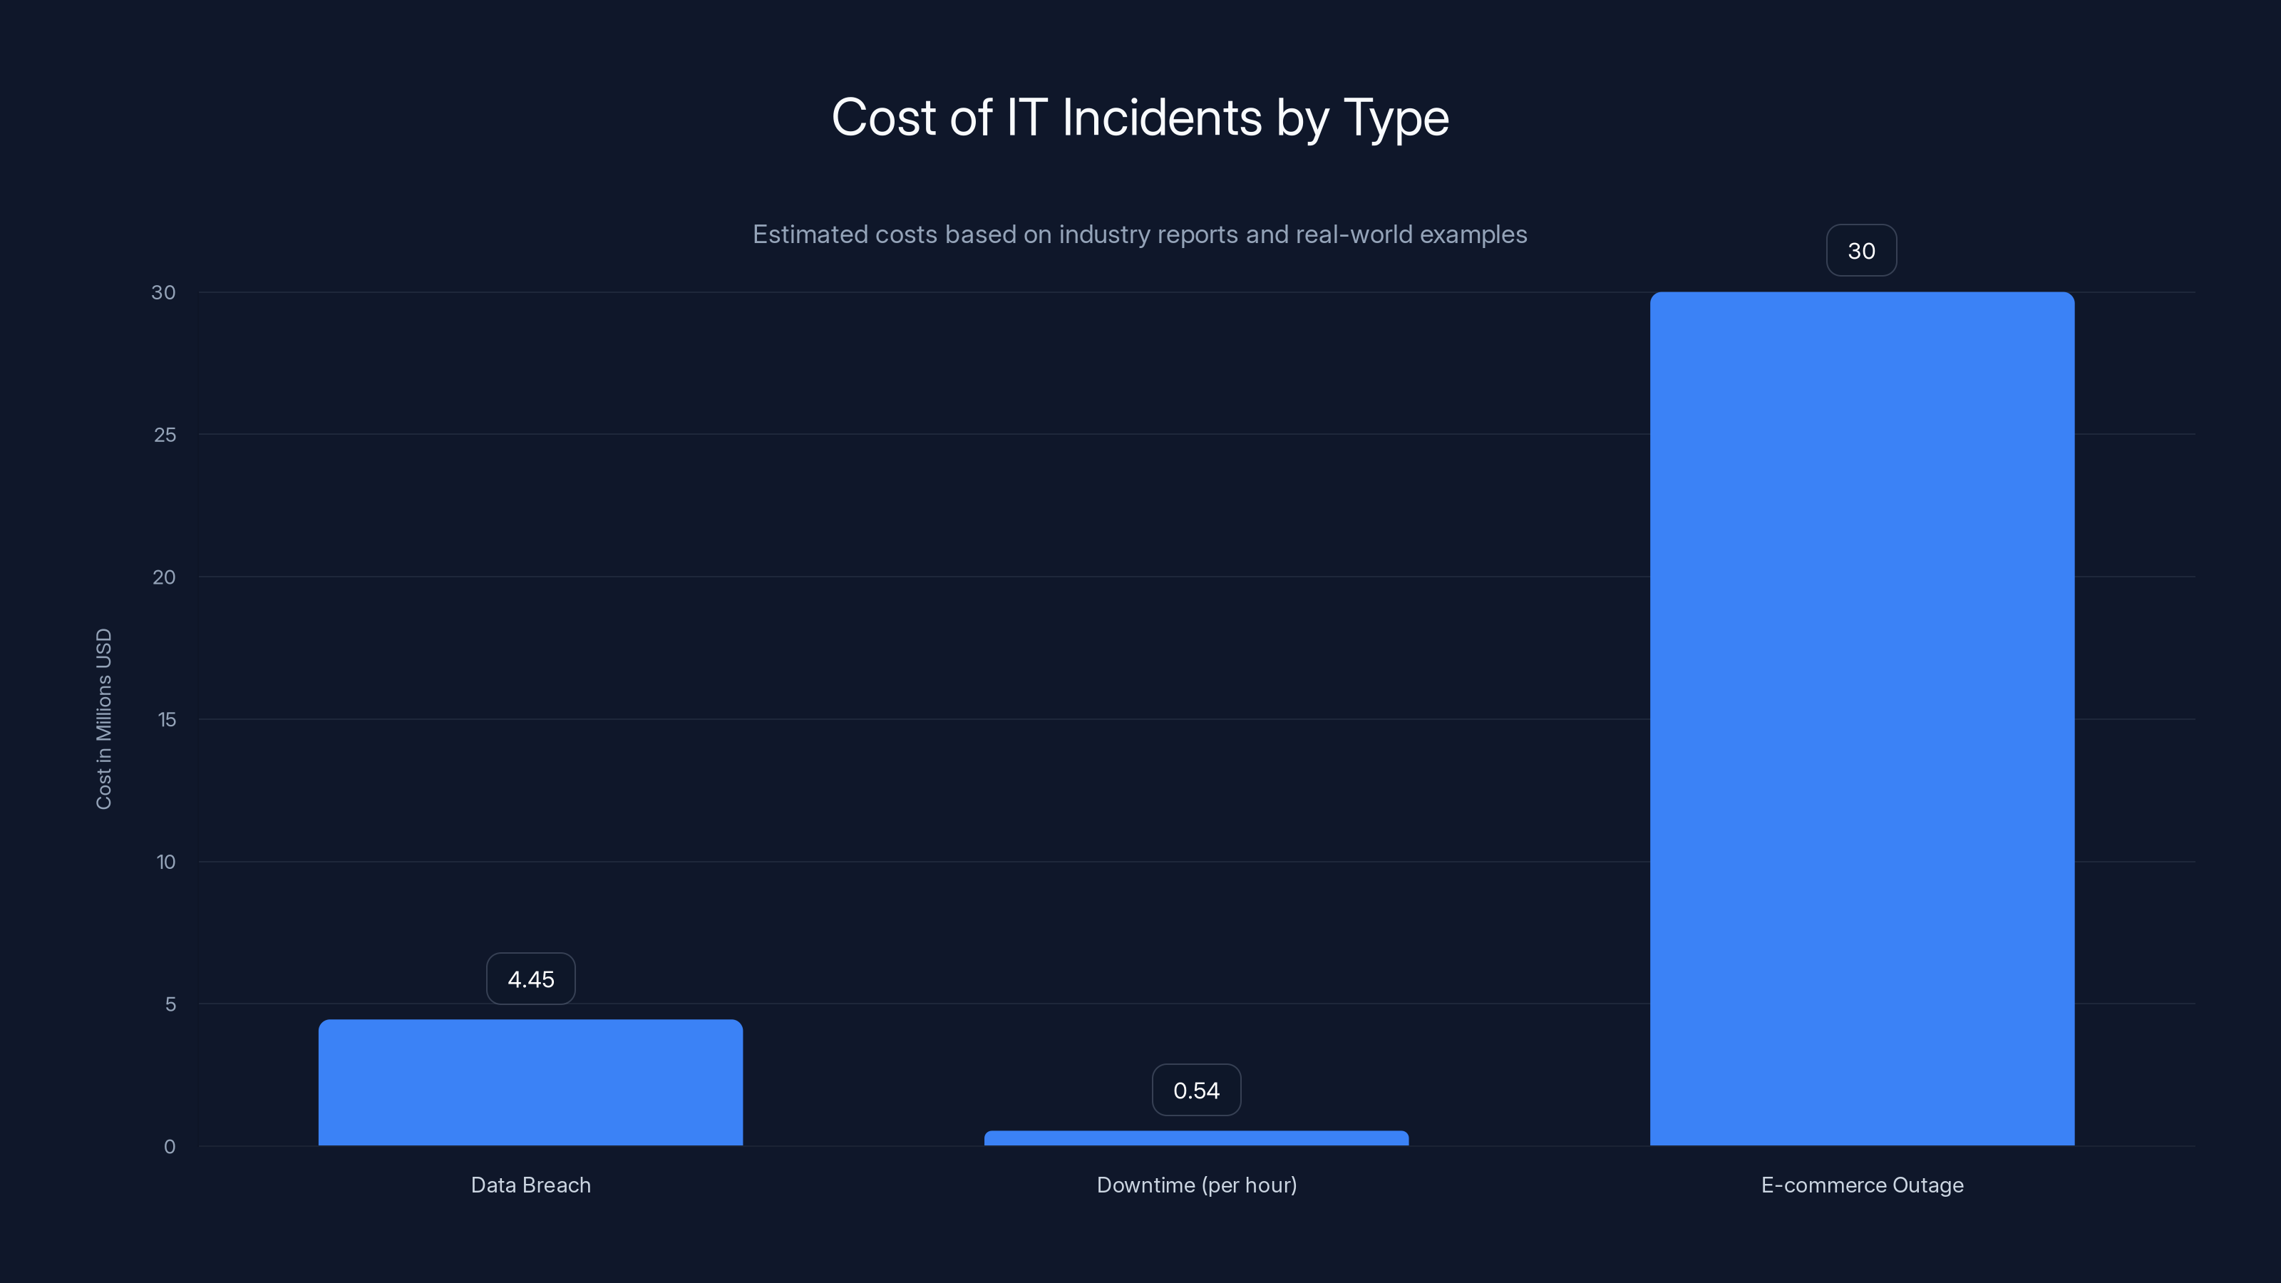This screenshot has width=2281, height=1283.
Task: Click the 4.45 value label
Action: click(530, 979)
